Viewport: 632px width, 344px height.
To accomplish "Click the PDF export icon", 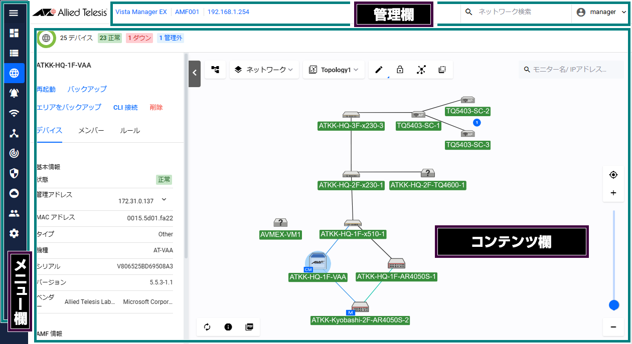I will tap(249, 327).
